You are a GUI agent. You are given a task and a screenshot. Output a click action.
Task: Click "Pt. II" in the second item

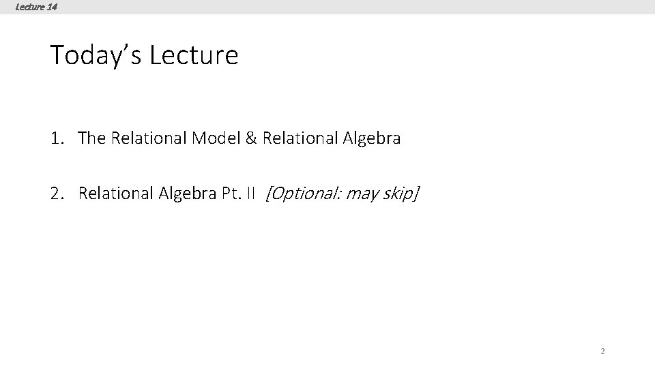coord(238,194)
